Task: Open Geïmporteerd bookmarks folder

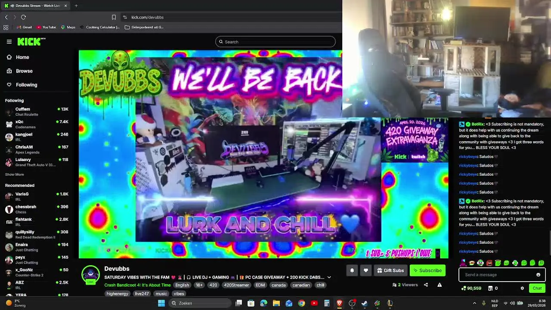Action: pos(144,27)
